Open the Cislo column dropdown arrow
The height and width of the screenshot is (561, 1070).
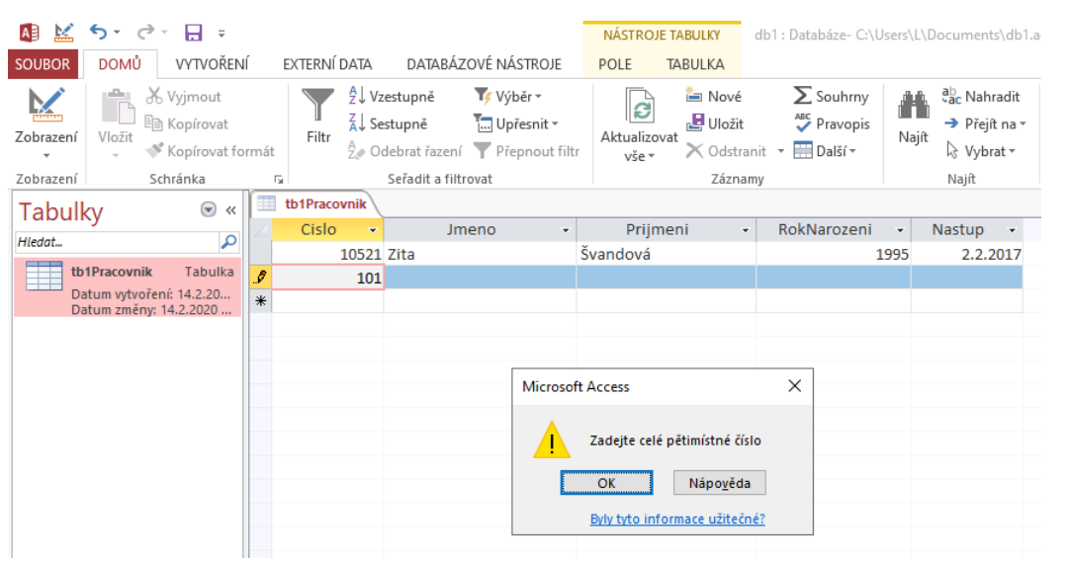tap(373, 230)
